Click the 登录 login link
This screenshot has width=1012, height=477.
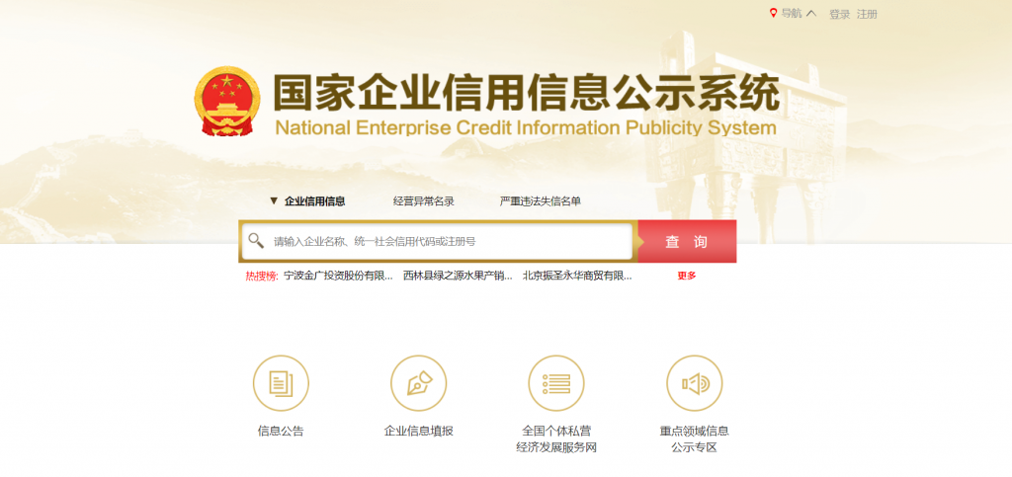click(839, 14)
